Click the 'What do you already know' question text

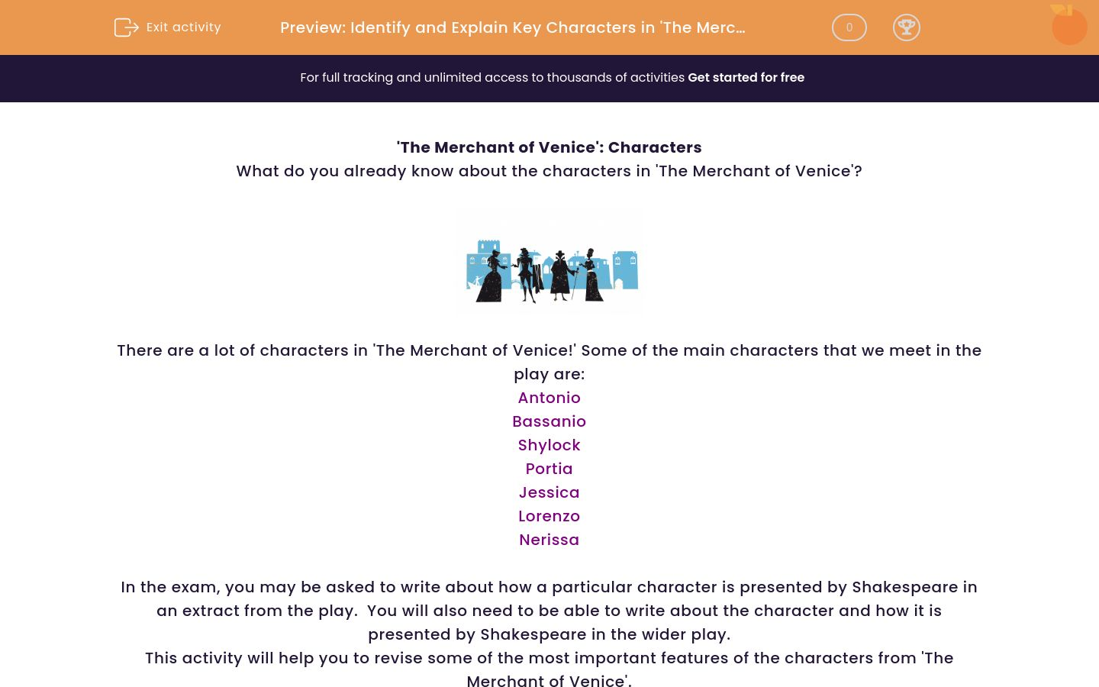click(549, 171)
